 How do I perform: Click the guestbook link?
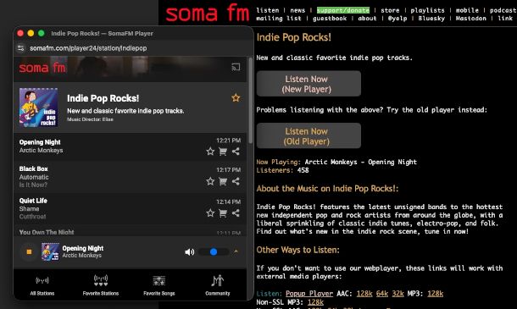coord(330,19)
